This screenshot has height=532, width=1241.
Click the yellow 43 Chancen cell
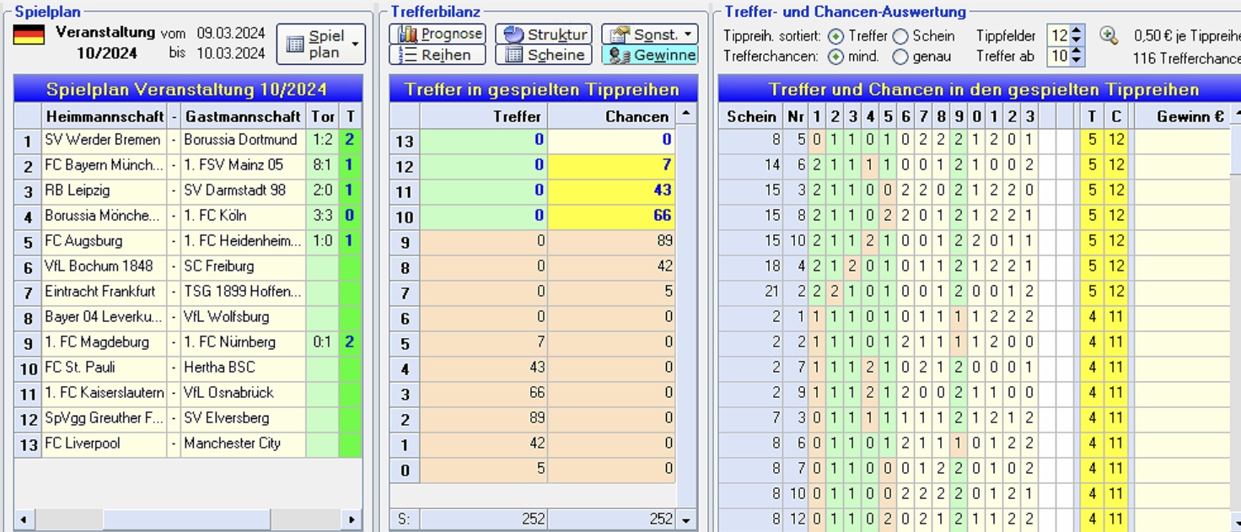[611, 191]
